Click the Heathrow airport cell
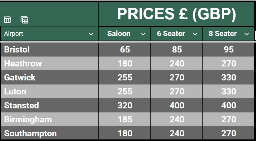The image size is (256, 141). click(x=23, y=64)
